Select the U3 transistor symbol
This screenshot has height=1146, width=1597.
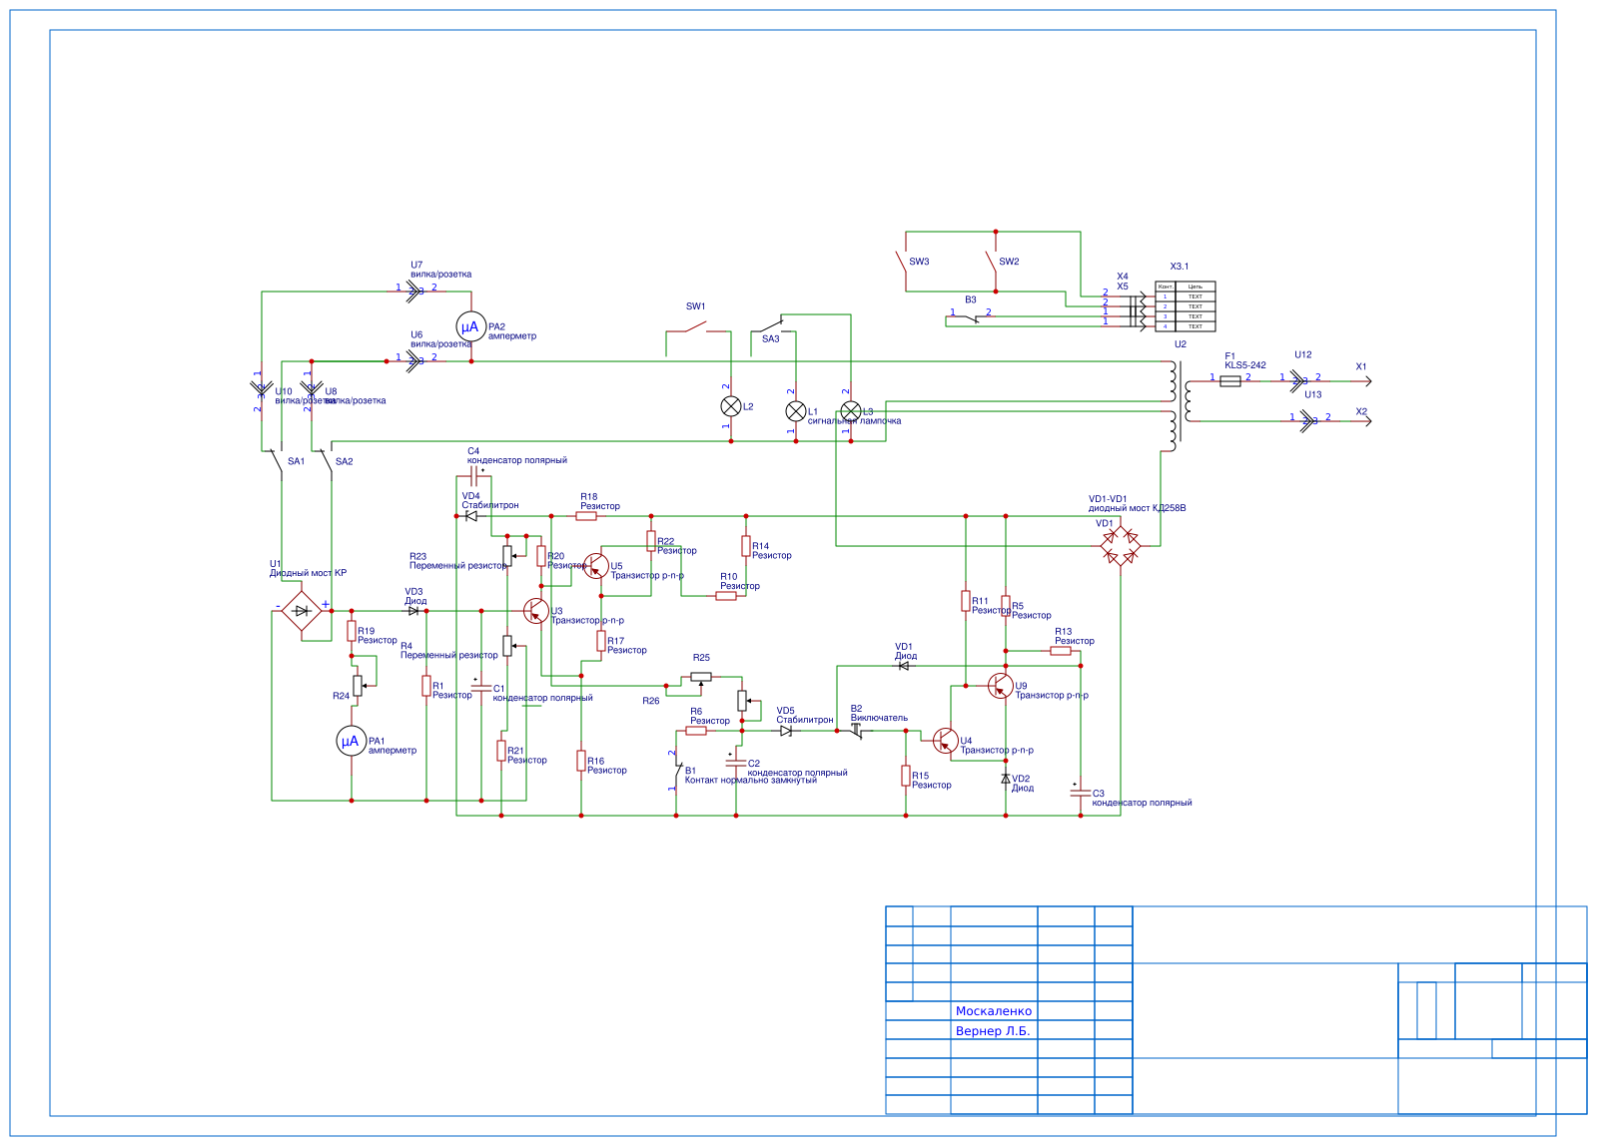pos(536,611)
